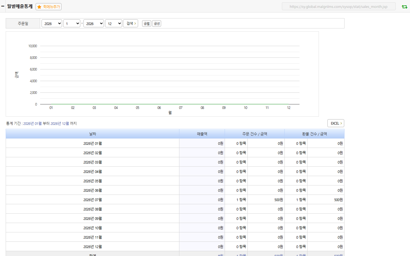The width and height of the screenshot is (410, 256).
Task: Collapse panel with the minus icon
Action: point(3,6)
